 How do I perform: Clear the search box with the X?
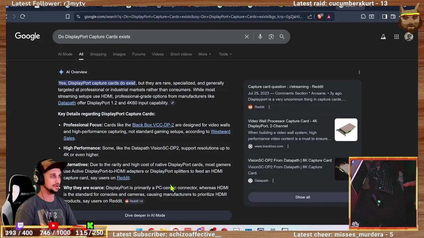click(247, 37)
